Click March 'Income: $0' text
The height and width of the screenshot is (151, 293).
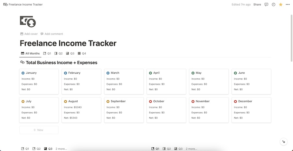[113, 79]
